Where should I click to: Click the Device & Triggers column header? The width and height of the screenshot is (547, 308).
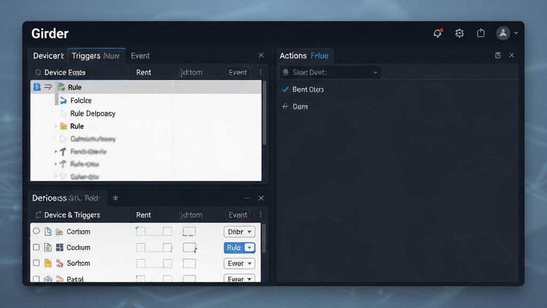[x=72, y=215]
